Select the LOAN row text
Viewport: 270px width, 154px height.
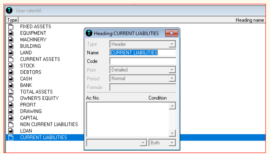point(26,131)
